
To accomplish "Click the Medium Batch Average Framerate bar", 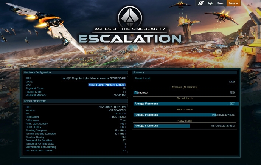I will (x=175, y=115).
